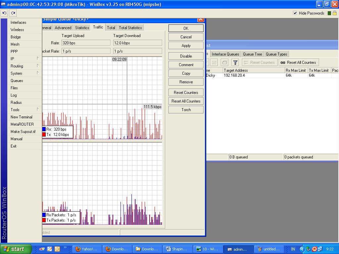Open New Terminal from sidebar
The image size is (339, 254).
click(22, 117)
